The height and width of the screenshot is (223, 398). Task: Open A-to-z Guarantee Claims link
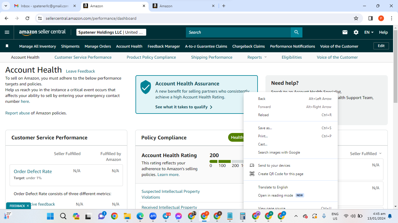click(206, 46)
